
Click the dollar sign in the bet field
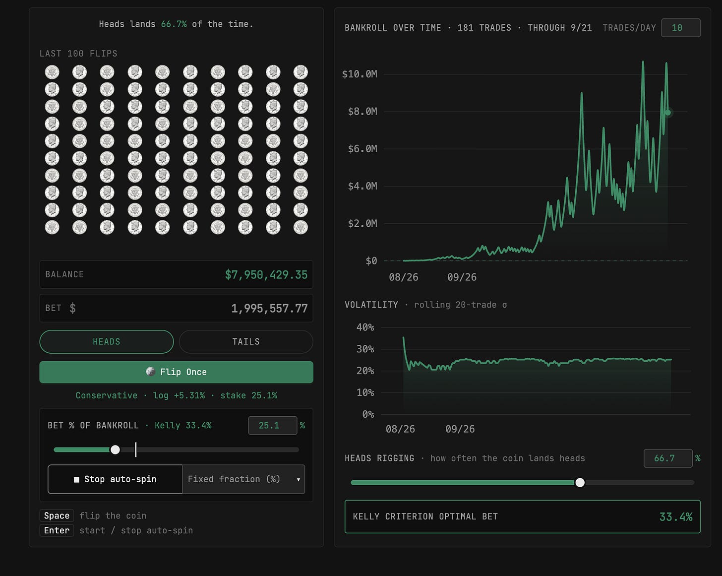(73, 308)
